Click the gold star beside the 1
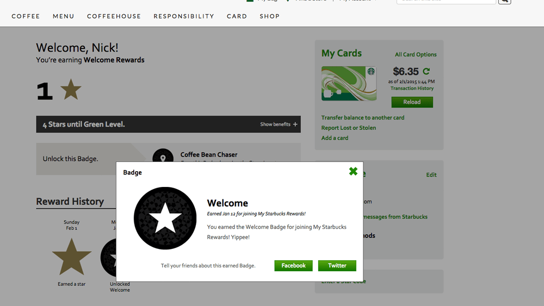The height and width of the screenshot is (306, 544). (71, 90)
